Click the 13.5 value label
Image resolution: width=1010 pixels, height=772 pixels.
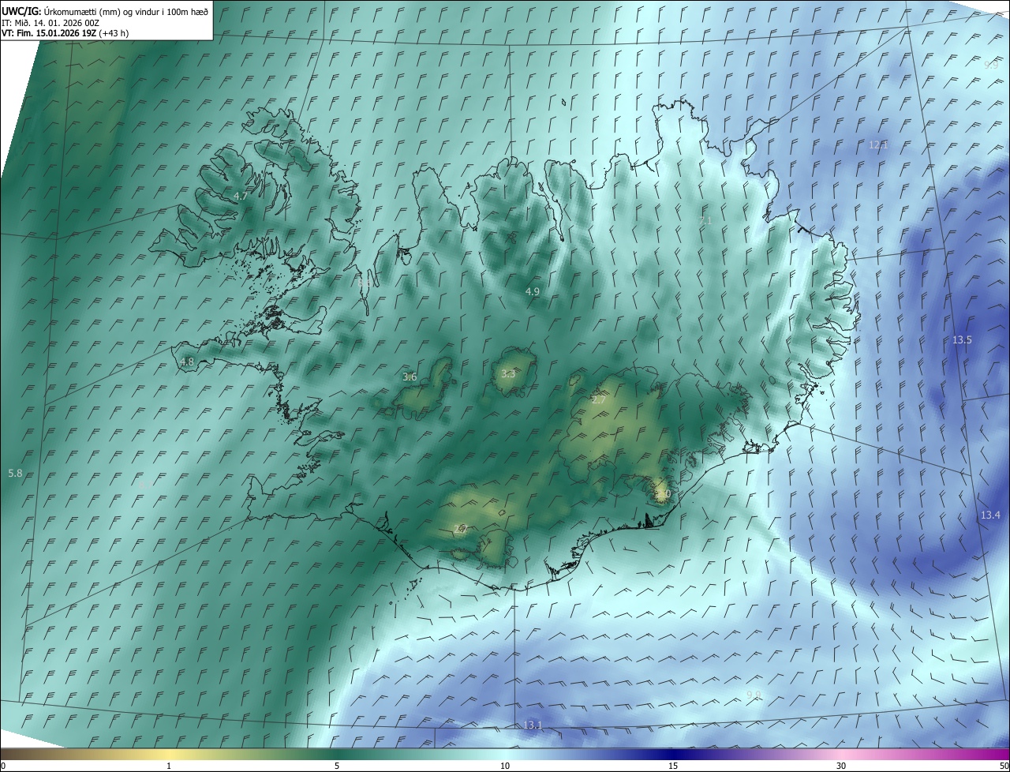coord(962,339)
